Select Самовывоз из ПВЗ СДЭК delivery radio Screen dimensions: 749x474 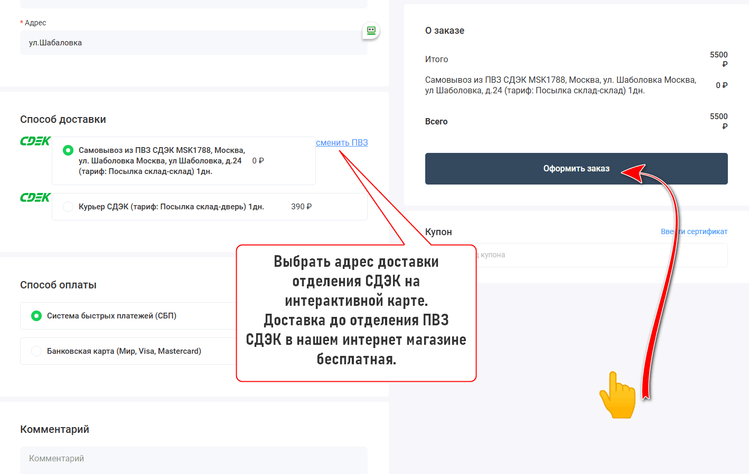point(68,150)
